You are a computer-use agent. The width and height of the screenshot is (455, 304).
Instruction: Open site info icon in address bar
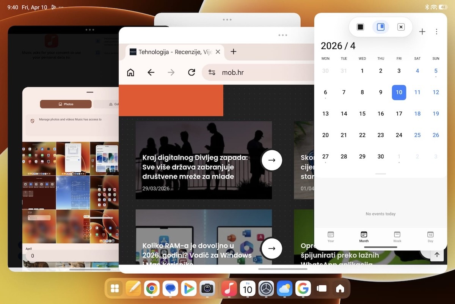click(212, 72)
